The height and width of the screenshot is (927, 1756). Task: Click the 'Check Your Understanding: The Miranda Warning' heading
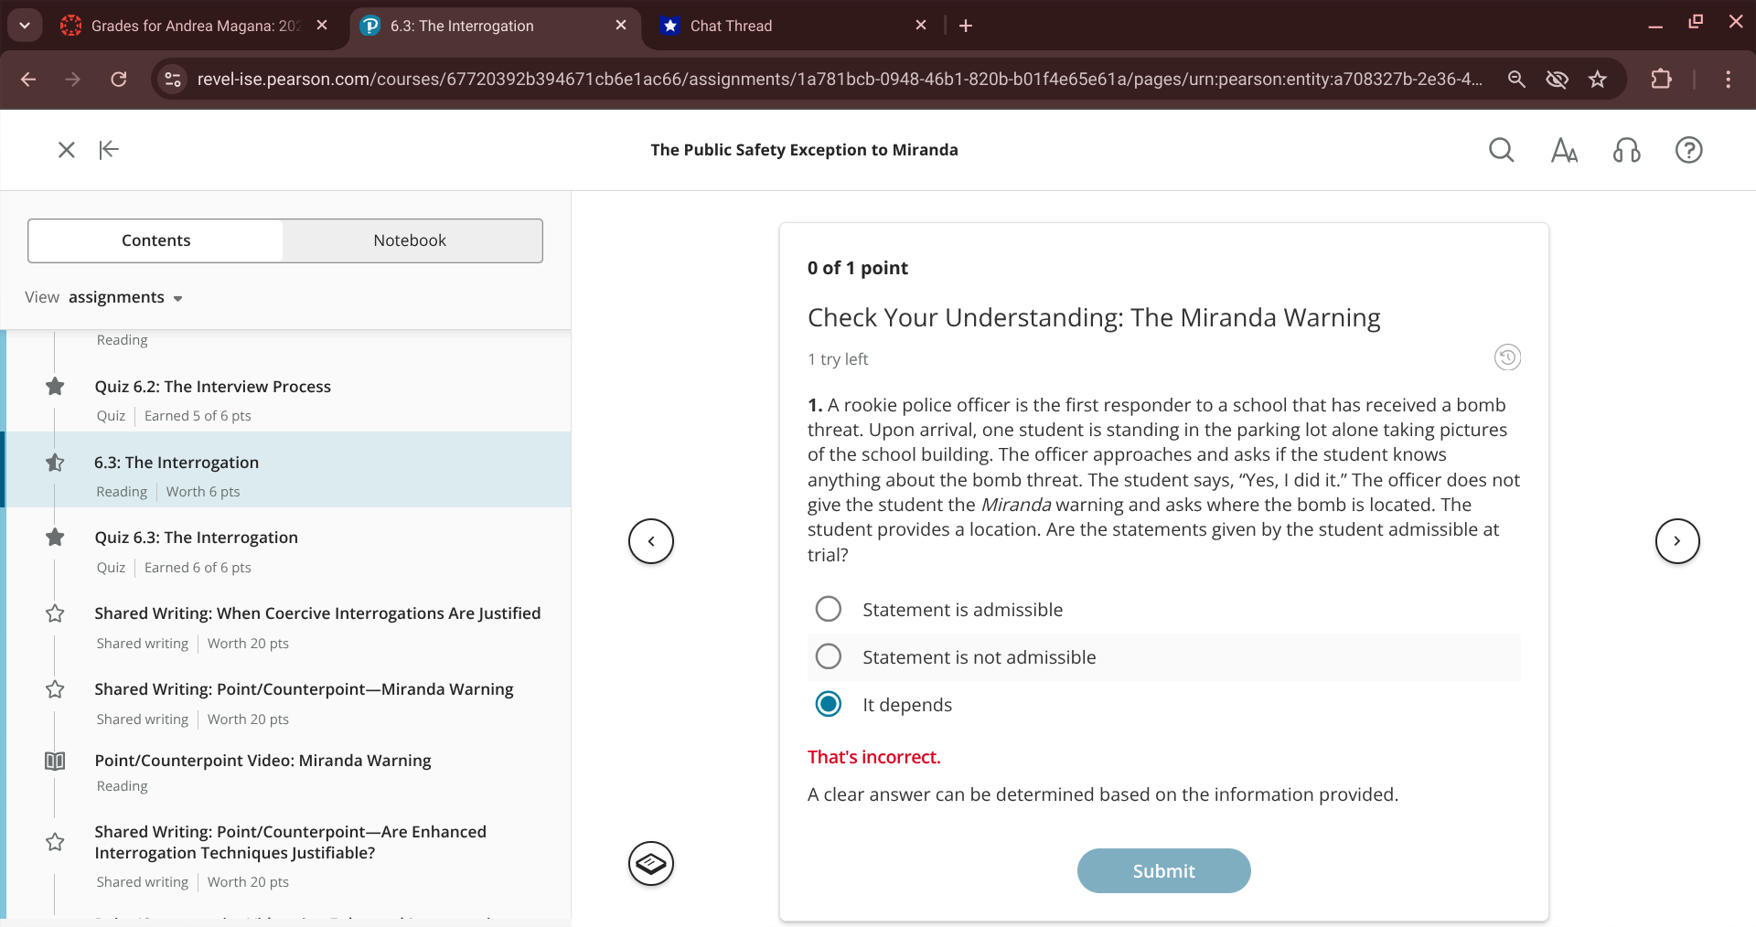(x=1094, y=317)
